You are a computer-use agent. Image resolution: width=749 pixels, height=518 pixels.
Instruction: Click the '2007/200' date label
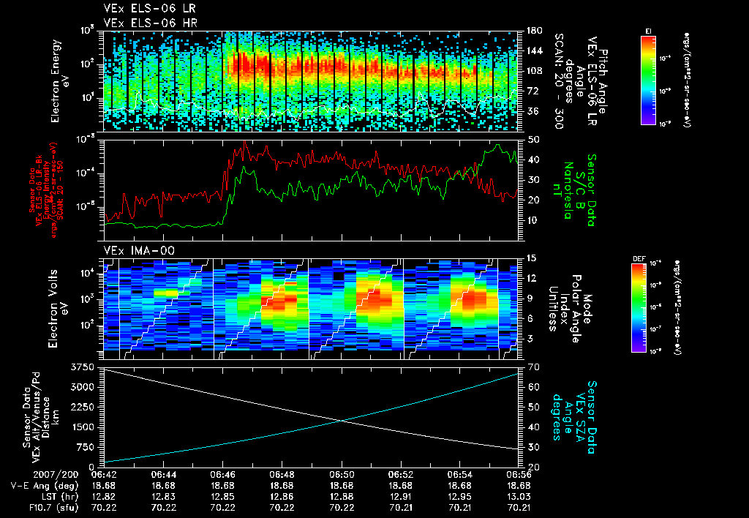[56, 475]
